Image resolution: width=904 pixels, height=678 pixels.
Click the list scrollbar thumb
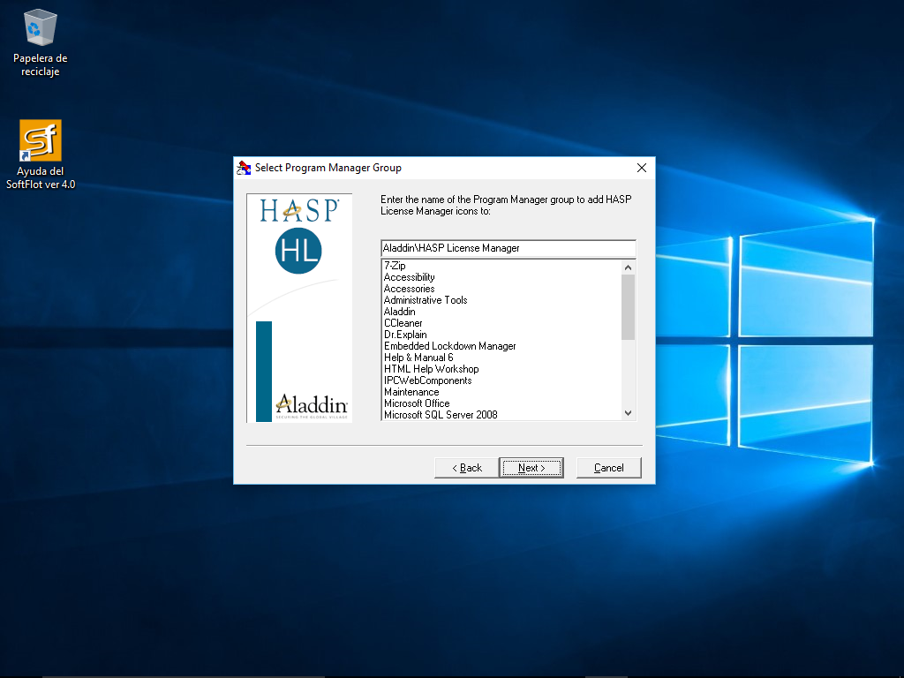(x=628, y=306)
